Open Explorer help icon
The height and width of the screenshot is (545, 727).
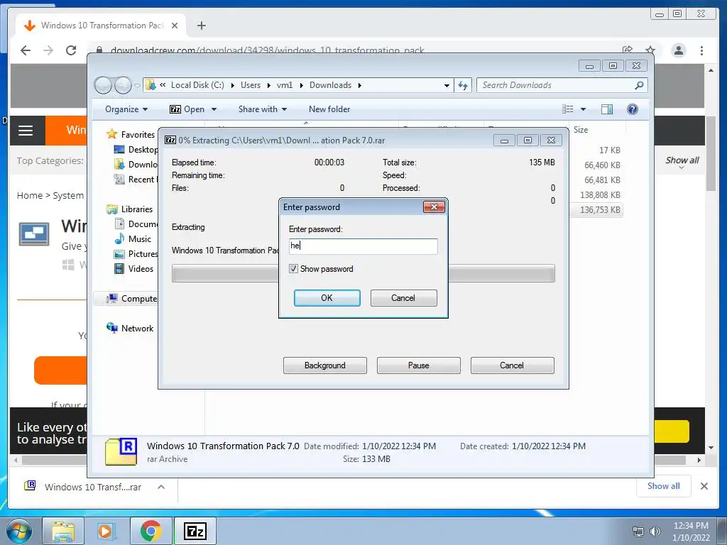tap(633, 109)
